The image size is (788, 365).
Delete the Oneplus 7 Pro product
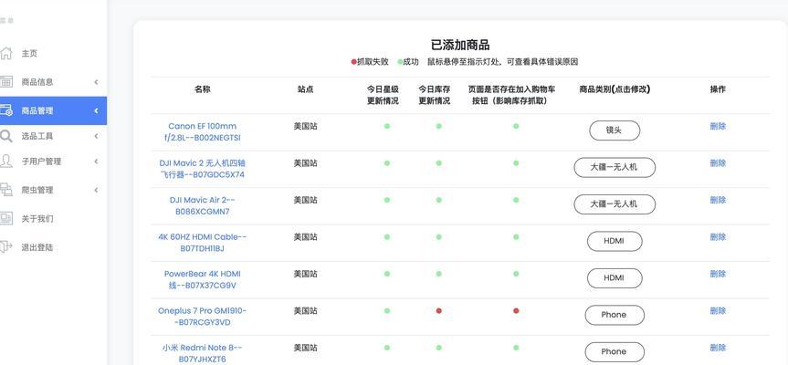coord(718,311)
